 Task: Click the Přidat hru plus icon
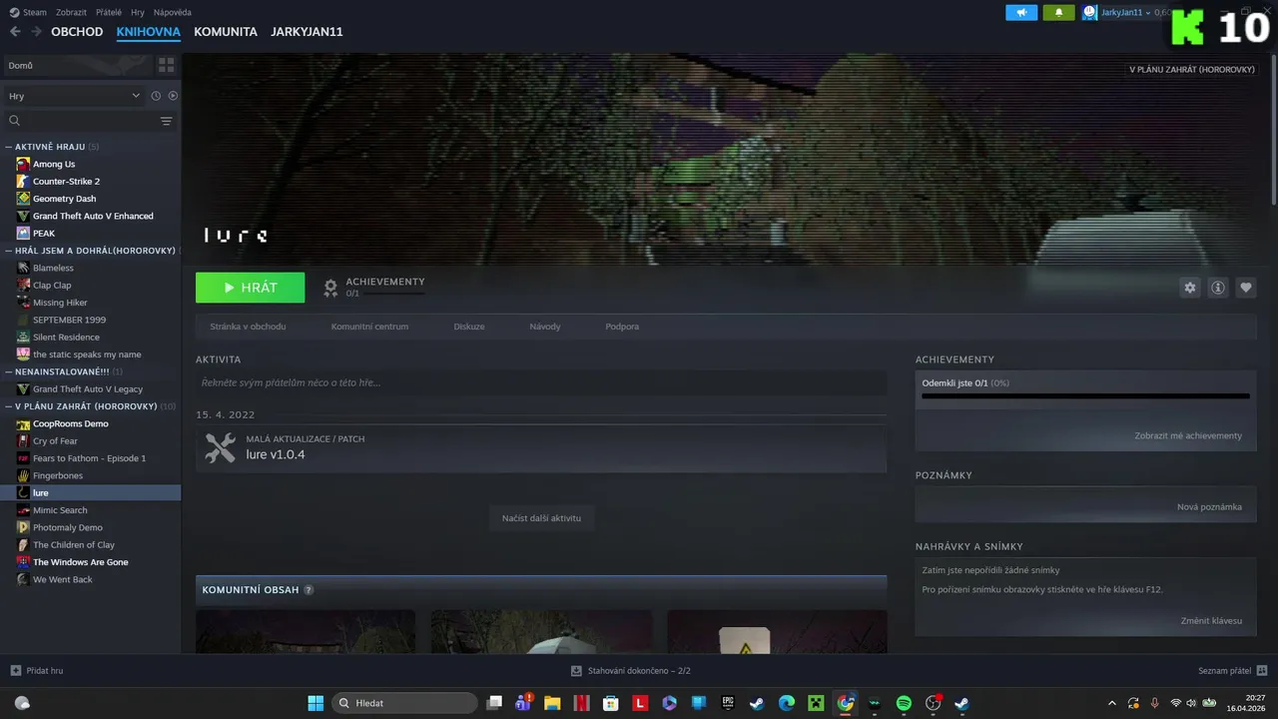click(x=15, y=671)
